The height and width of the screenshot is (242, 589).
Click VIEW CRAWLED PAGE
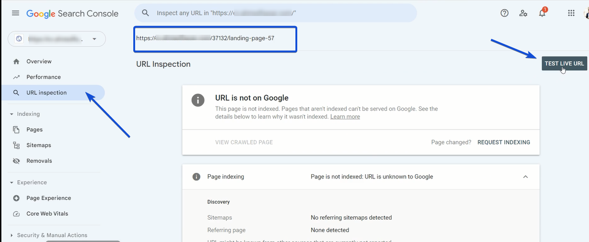click(244, 142)
